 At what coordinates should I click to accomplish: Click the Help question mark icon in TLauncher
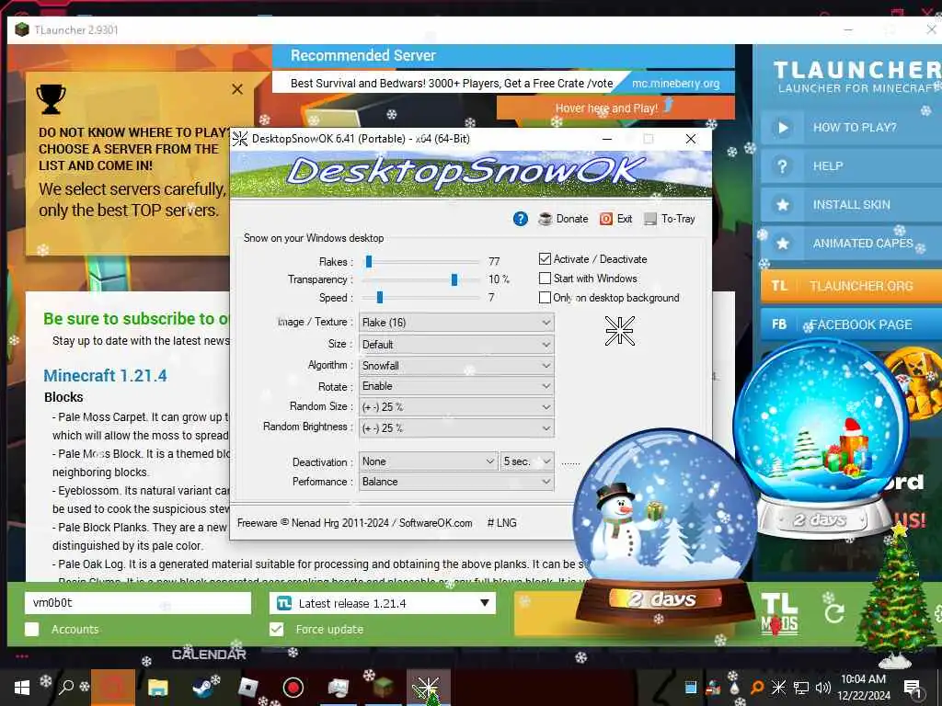coord(782,166)
